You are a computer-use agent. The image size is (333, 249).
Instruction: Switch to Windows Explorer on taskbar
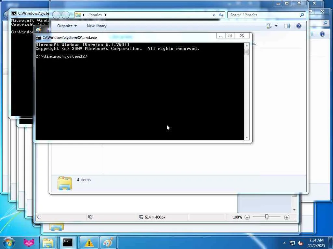pyautogui.click(x=48, y=243)
